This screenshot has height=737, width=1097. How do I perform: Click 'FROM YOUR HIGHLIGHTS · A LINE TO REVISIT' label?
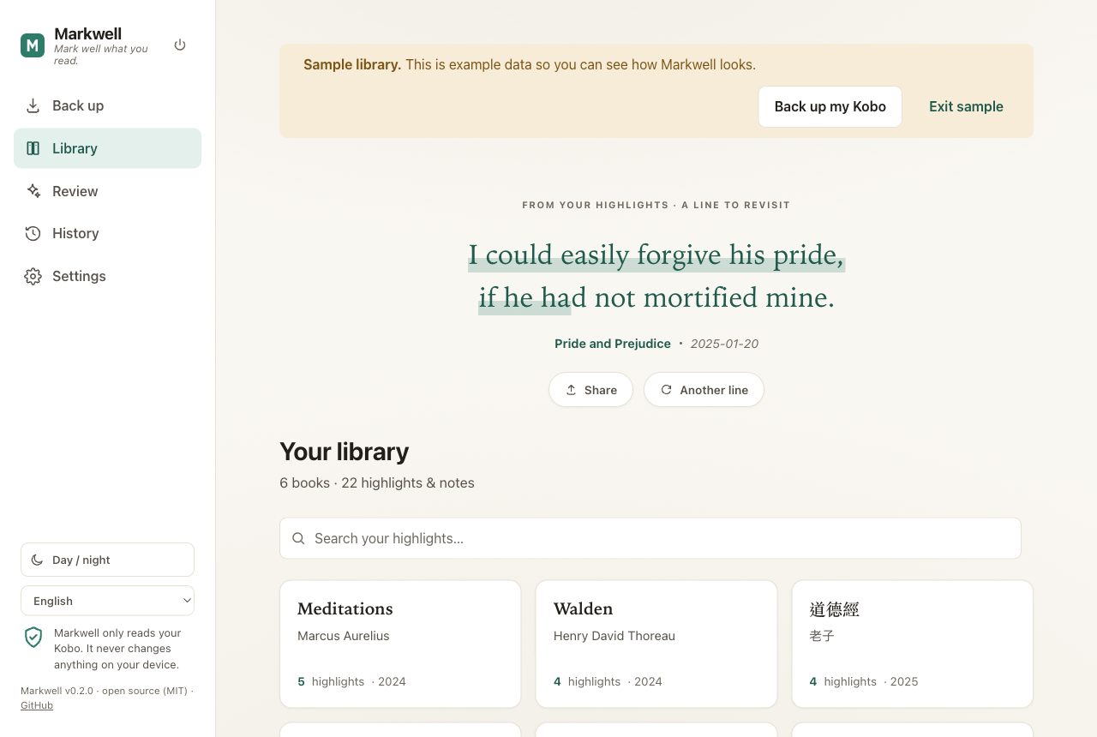[656, 205]
